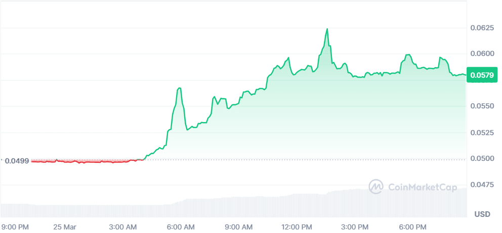
Task: Click the 0.0499 opening price label
Action: click(x=16, y=160)
